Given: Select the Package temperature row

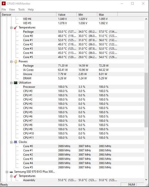Looking at the screenshot, I should click(x=72, y=32).
